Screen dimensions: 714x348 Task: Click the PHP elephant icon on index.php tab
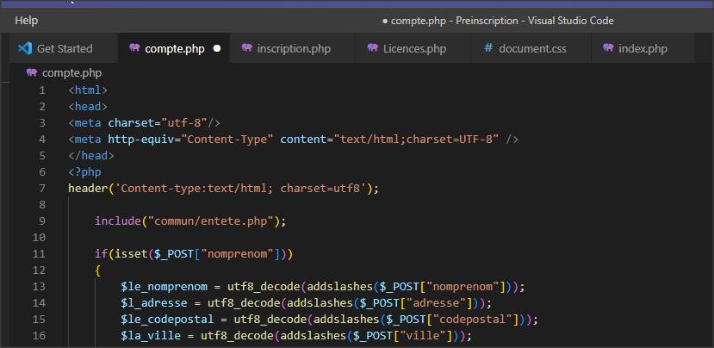(x=608, y=48)
